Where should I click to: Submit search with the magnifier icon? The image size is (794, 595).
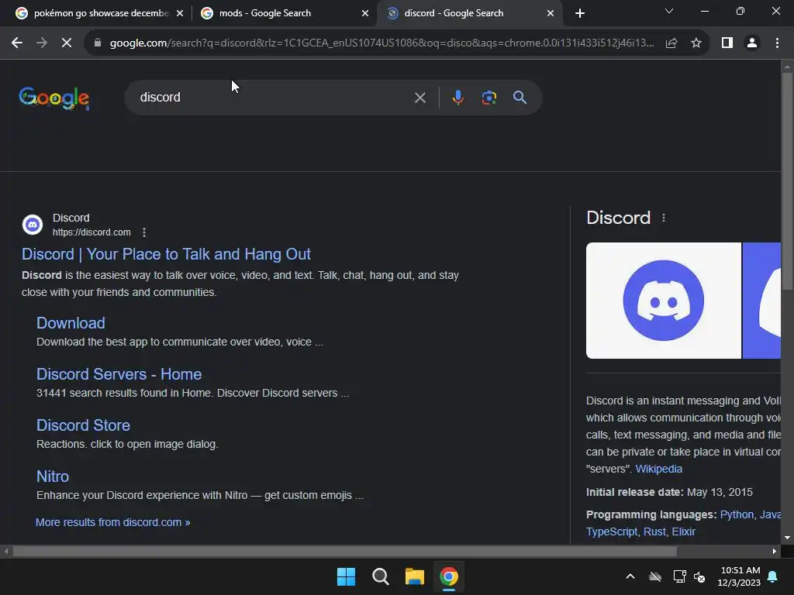520,97
